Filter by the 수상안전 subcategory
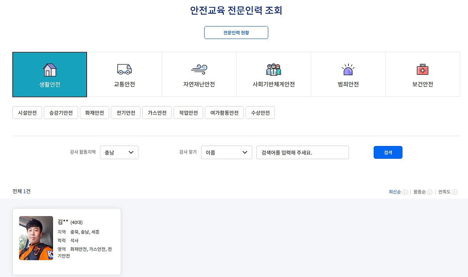Screen dimensions: 468x277 260,113
